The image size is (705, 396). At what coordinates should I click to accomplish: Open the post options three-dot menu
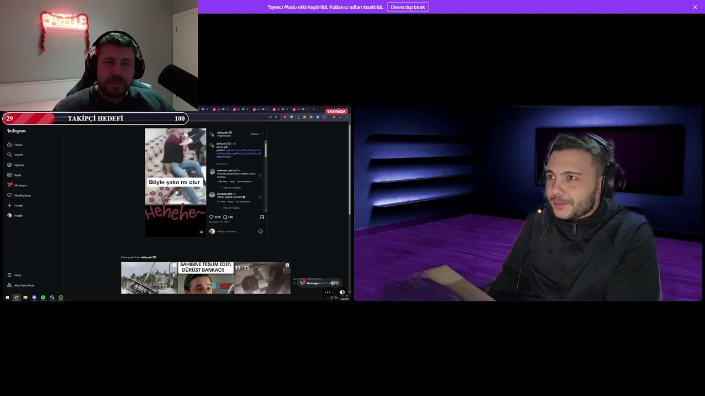pyautogui.click(x=262, y=134)
